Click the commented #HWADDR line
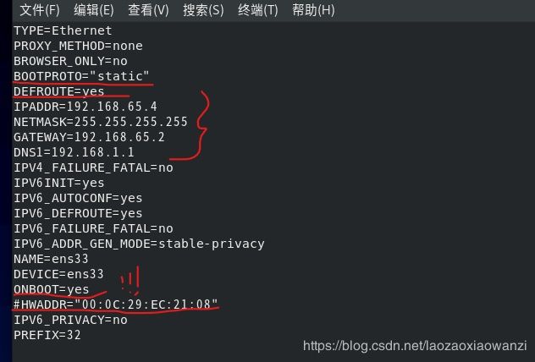This screenshot has height=362, width=535. pos(115,304)
